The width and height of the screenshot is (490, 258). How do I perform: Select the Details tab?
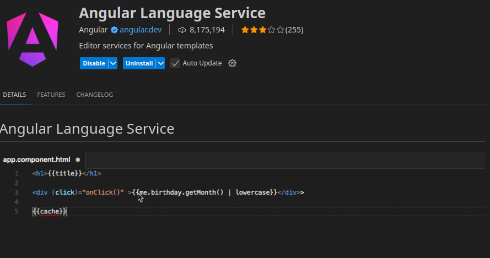point(14,95)
